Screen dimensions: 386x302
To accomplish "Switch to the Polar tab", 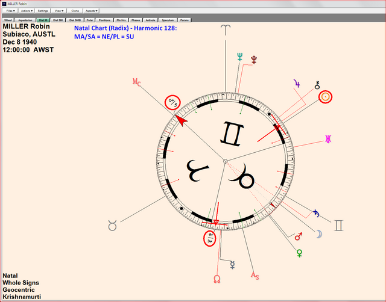I will point(90,20).
